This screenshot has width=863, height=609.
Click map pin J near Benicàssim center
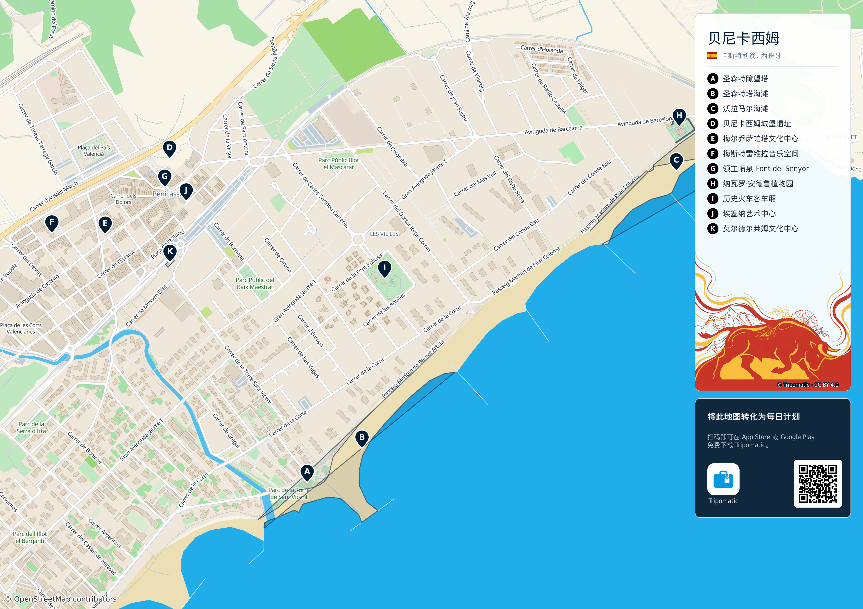pos(186,192)
